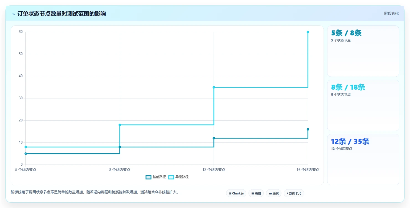This screenshot has height=208, width=410.
Task: Toggle the 异常路径 legend swatch
Action: 171,177
